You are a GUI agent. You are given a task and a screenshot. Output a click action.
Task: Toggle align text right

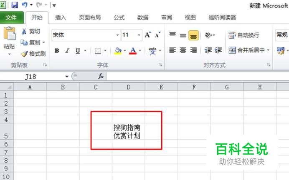(193, 50)
